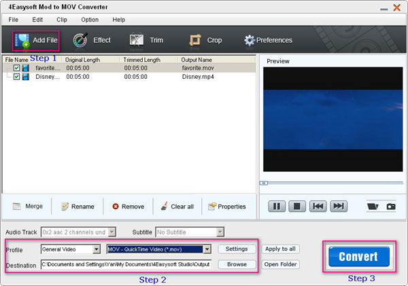Uncheck the favorite file checkbox
The height and width of the screenshot is (286, 408).
pos(16,68)
